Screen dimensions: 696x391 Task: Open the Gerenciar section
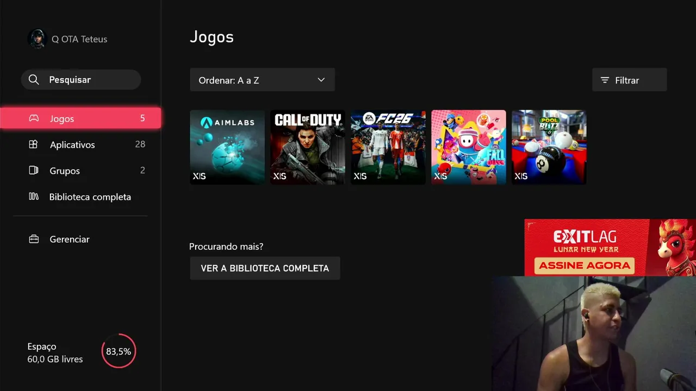pos(80,239)
